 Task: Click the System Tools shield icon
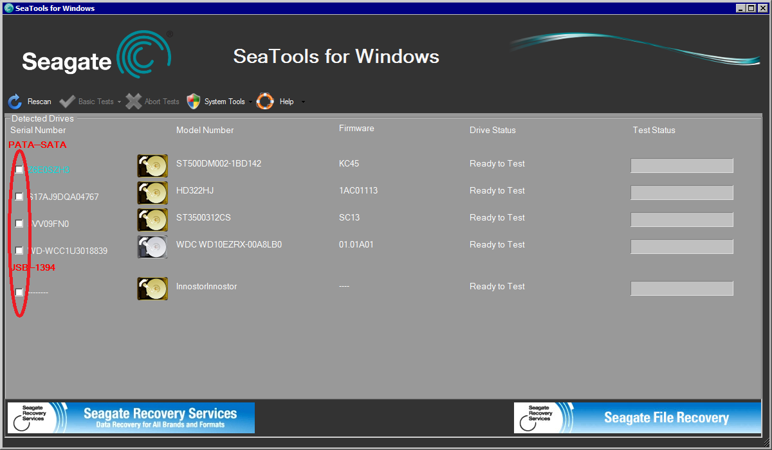click(194, 102)
